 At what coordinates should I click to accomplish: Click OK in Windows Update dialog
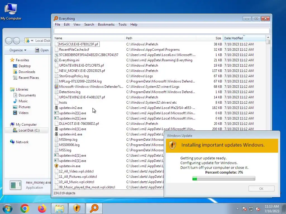pyautogui.click(x=261, y=189)
